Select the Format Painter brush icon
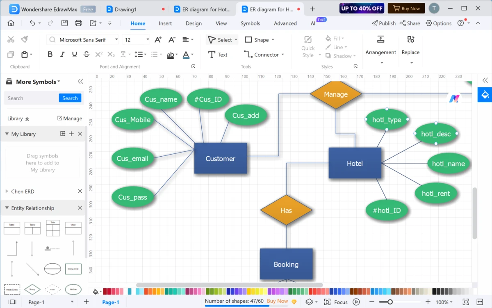This screenshot has height=308, width=492. coord(25,39)
